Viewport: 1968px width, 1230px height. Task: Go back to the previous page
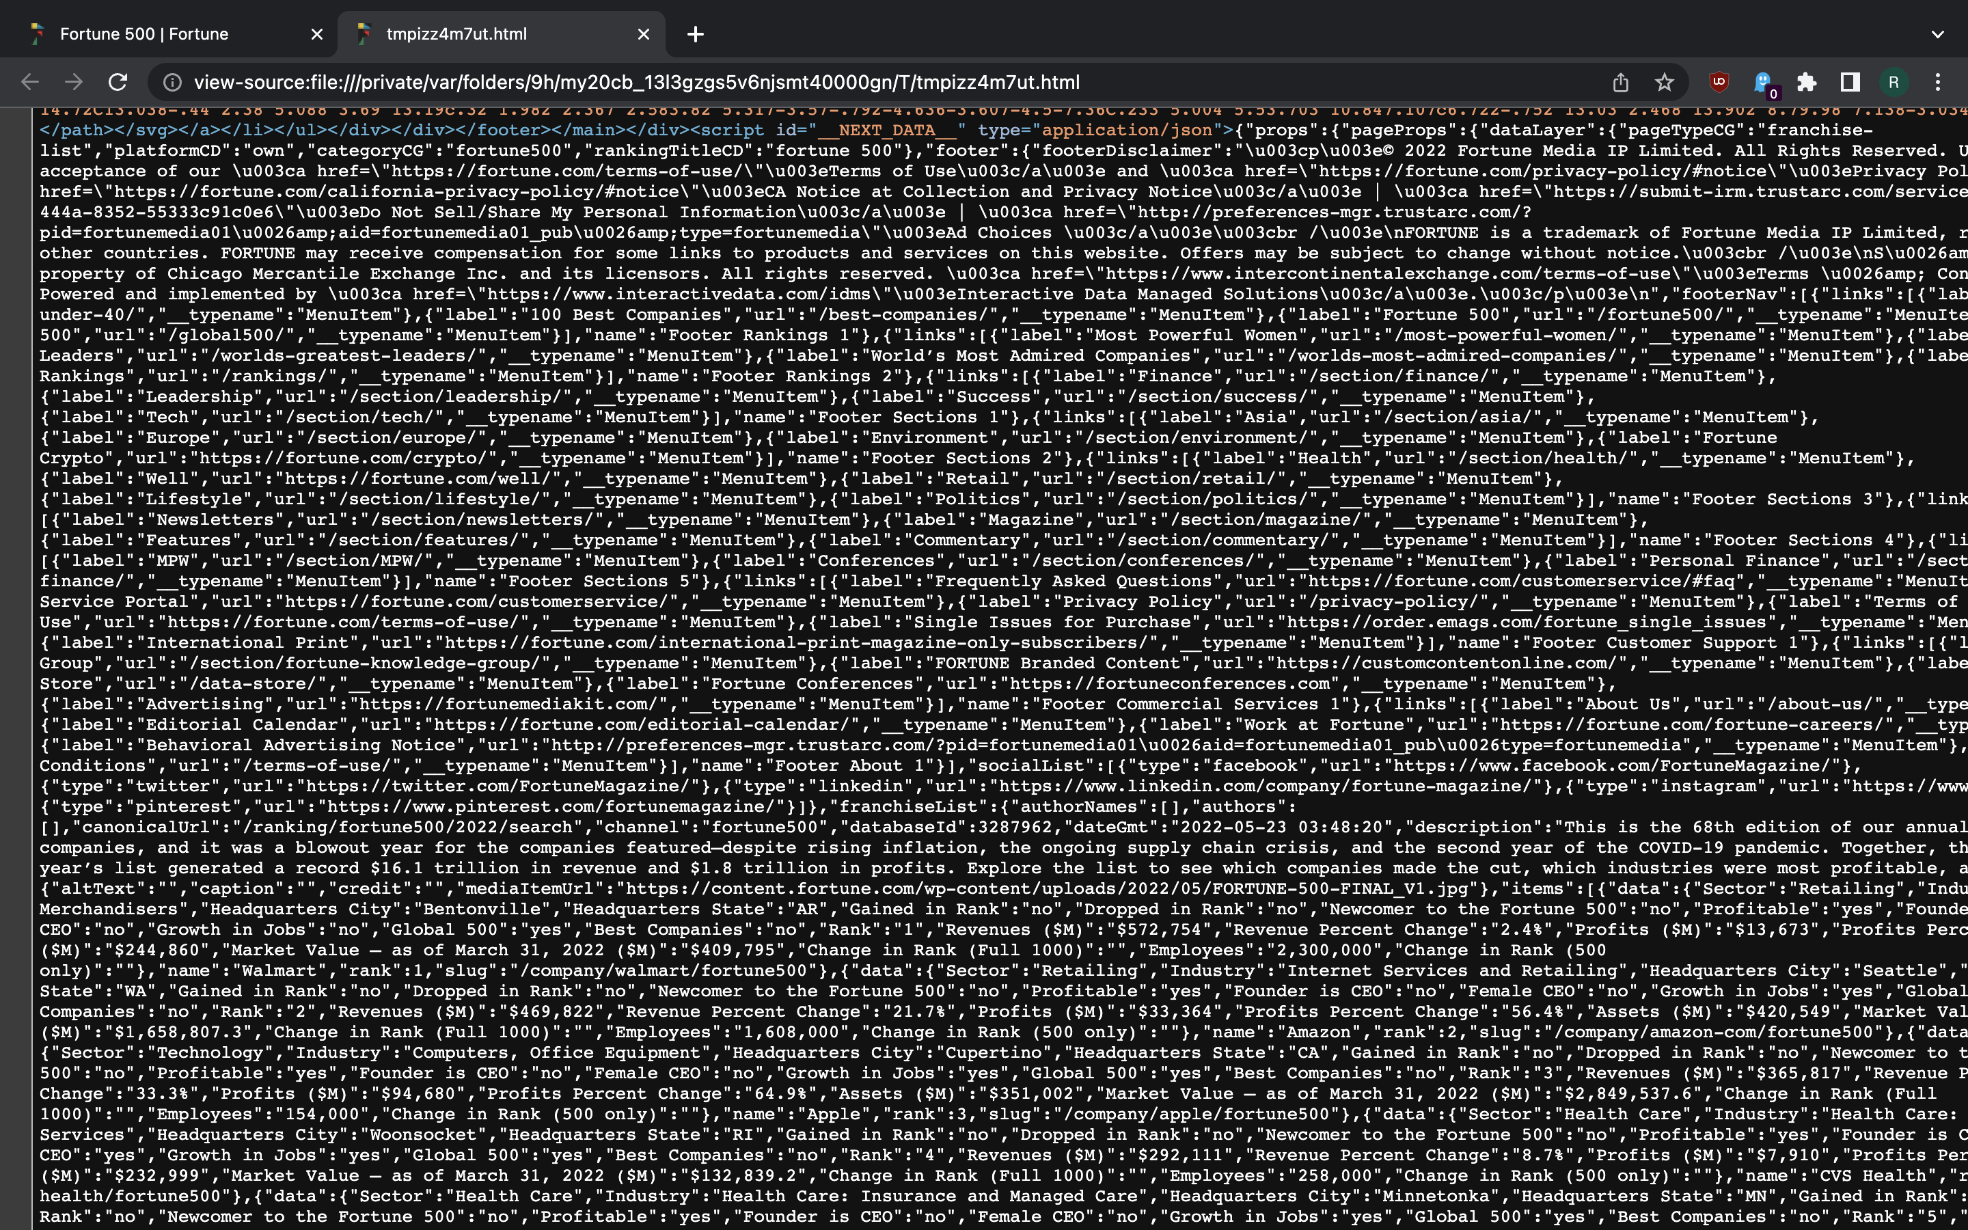[x=30, y=82]
